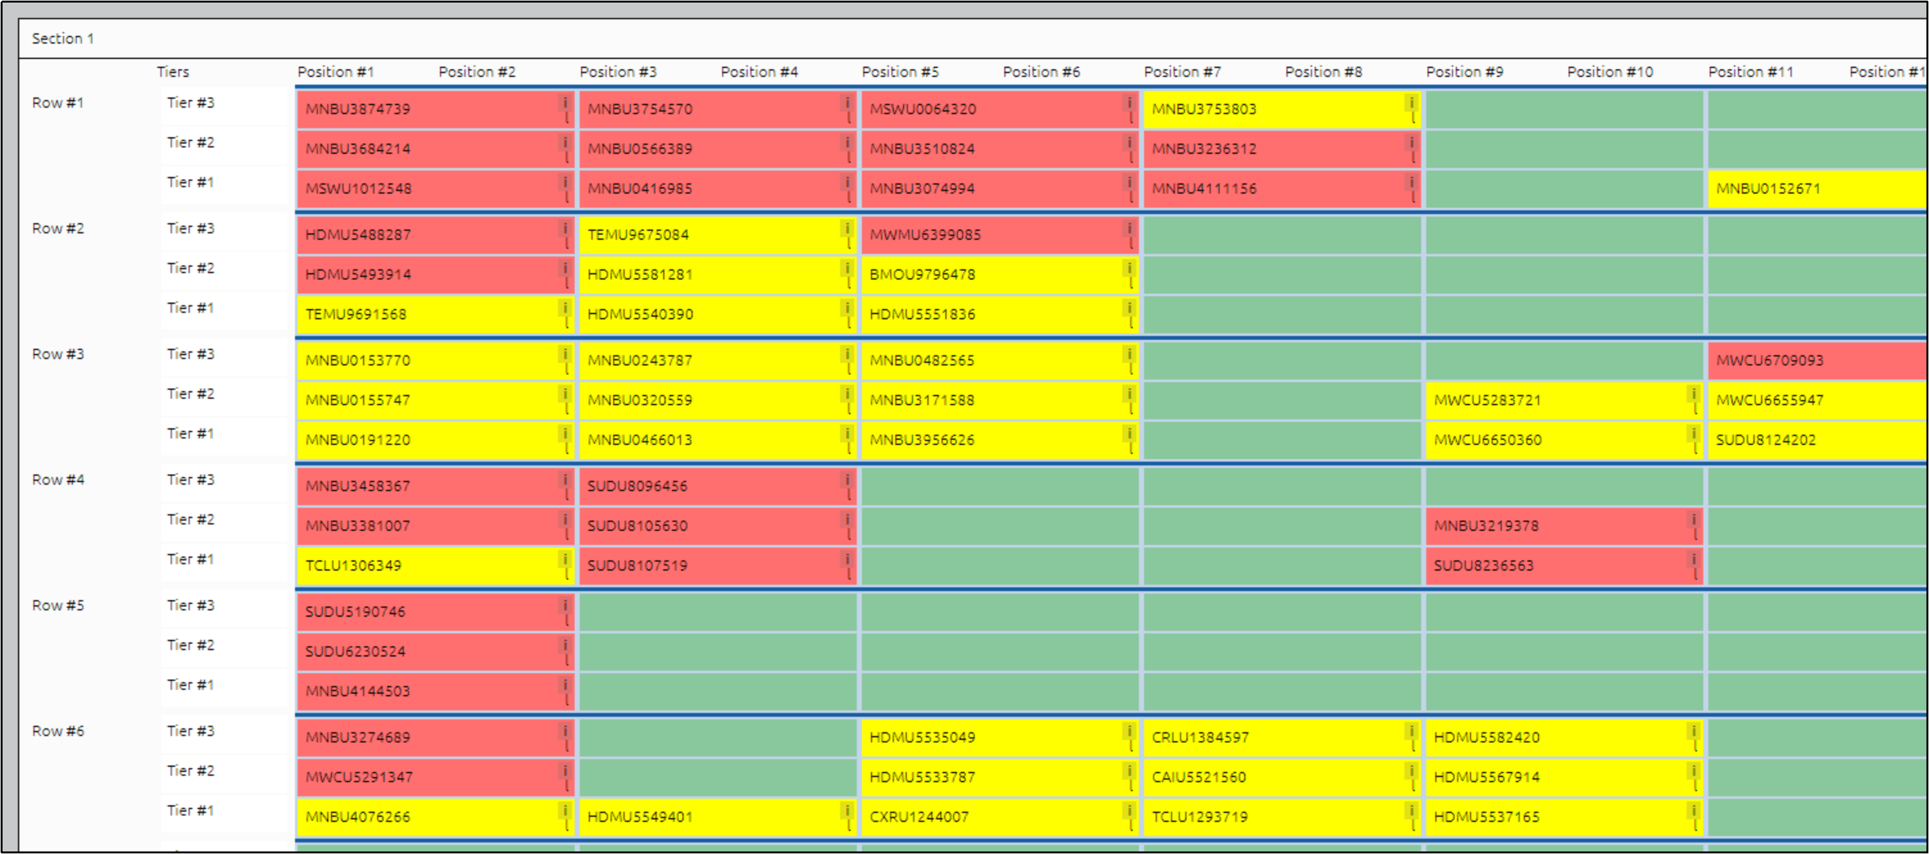Choose container MNBU3956626
This screenshot has height=854, width=1929.
coord(1000,440)
